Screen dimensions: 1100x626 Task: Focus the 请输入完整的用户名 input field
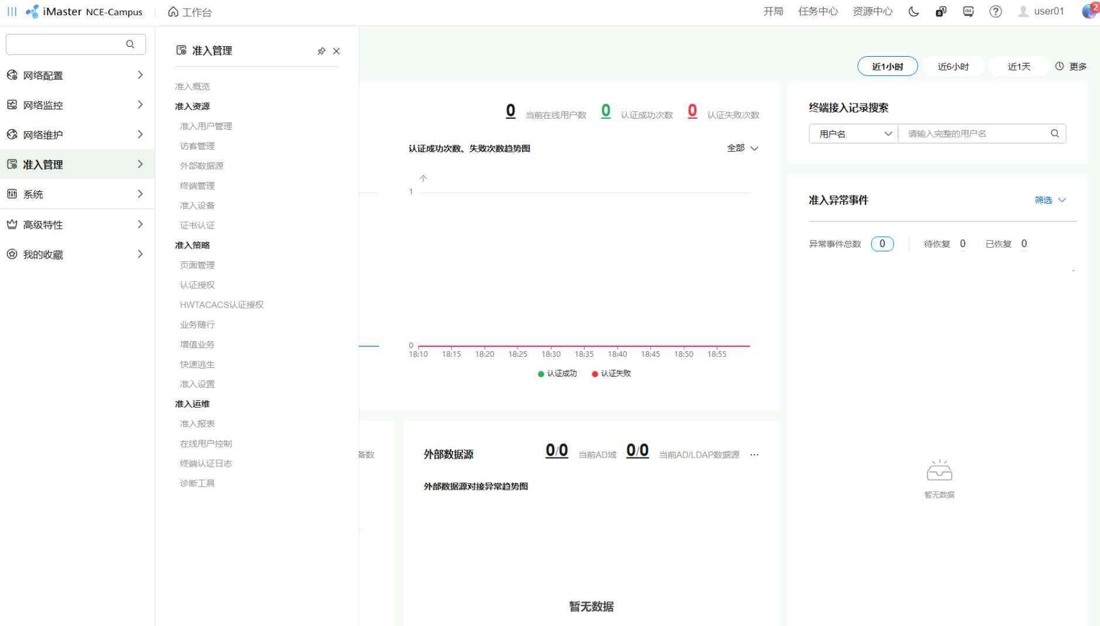[974, 134]
